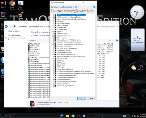This screenshot has width=146, height=118.
Task: Click Turn Windows features on or off link
Action: tap(16, 39)
